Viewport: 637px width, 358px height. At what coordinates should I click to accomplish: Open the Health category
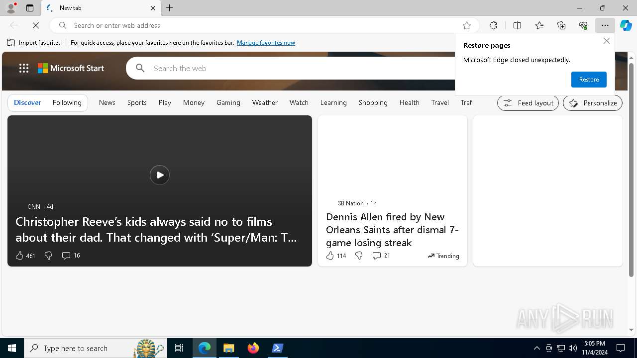pyautogui.click(x=409, y=102)
